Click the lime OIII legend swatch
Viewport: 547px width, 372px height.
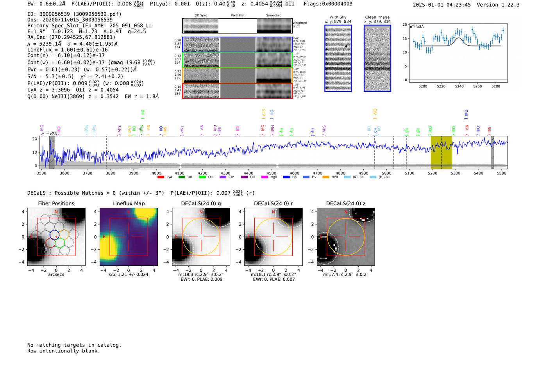point(202,177)
